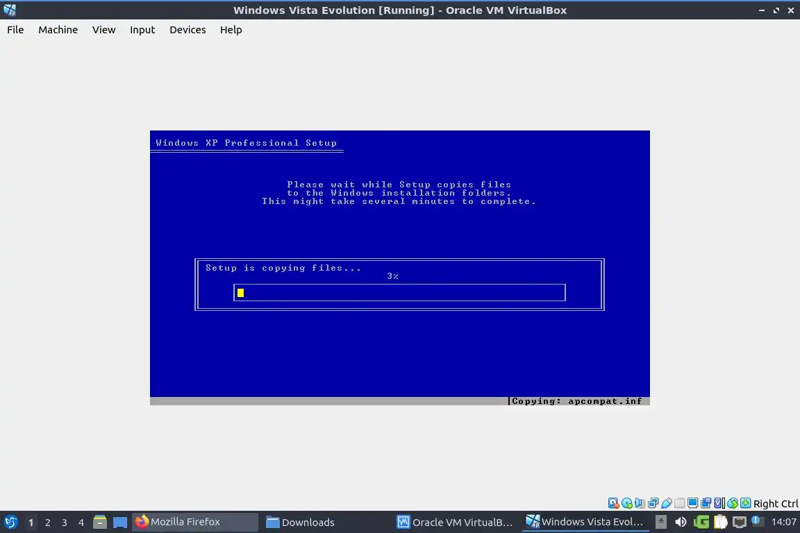The height and width of the screenshot is (533, 800).
Task: Click the VirtualBox window icon in title bar
Action: coord(10,10)
